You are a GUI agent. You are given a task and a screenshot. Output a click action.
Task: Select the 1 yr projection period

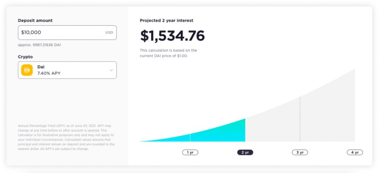pyautogui.click(x=190, y=153)
